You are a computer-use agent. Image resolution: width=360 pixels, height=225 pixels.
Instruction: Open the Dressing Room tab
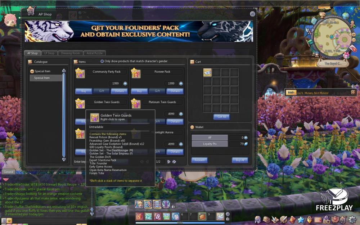point(71,53)
